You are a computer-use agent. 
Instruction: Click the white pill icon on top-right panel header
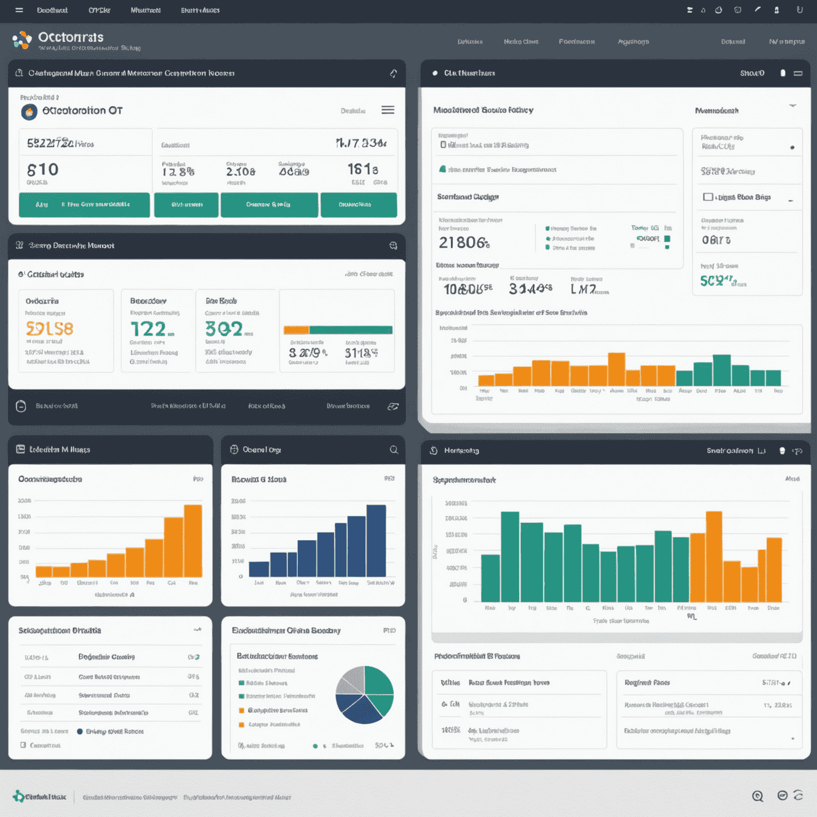782,73
